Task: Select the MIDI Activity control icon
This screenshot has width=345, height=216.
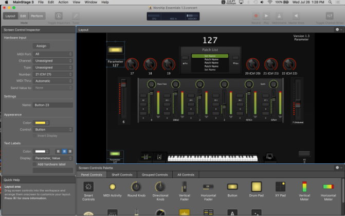Action: [113, 187]
